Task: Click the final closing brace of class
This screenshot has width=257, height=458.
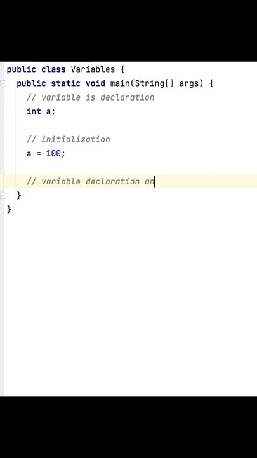Action: coord(9,209)
